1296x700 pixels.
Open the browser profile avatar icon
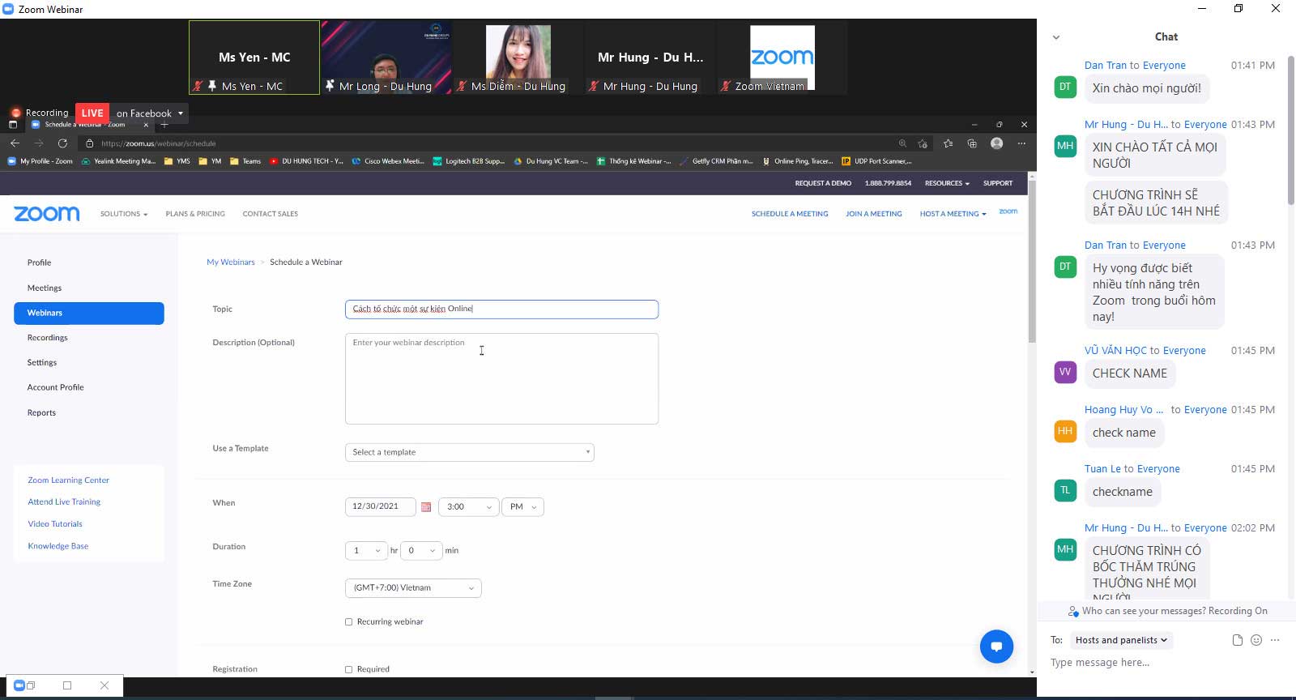(997, 143)
